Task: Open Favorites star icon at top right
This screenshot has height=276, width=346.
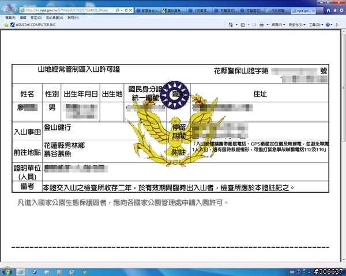Action: (335, 10)
